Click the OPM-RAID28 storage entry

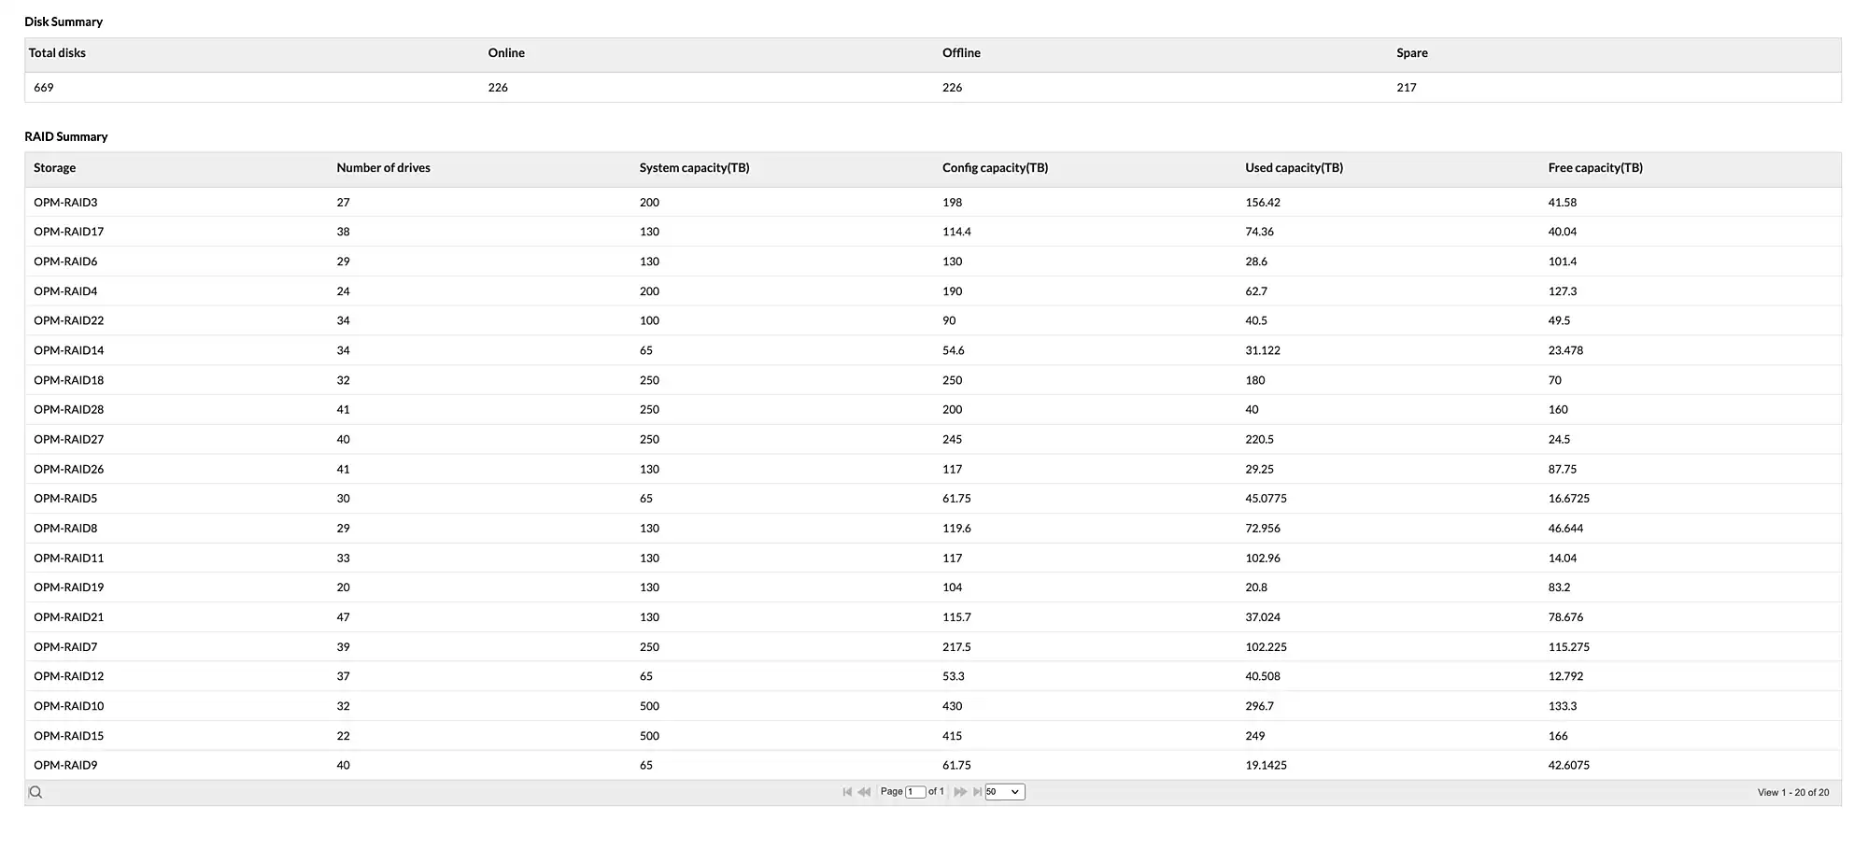(x=68, y=409)
